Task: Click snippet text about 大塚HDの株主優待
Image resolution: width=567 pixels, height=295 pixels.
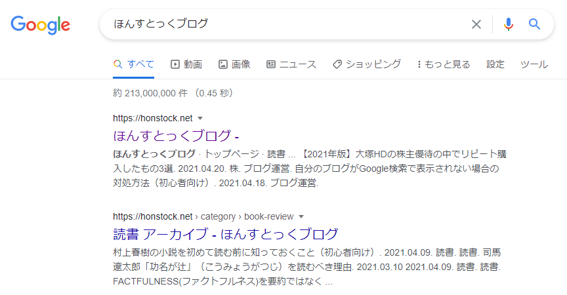Action: [x=404, y=154]
